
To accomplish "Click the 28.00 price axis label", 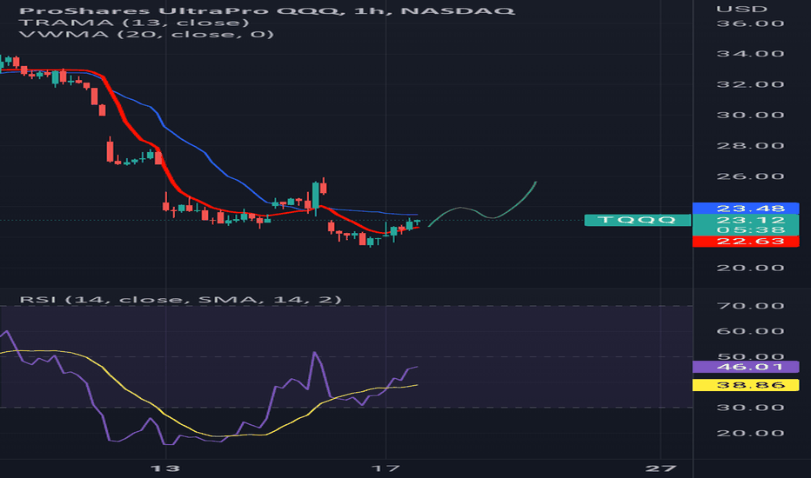I will 750,145.
